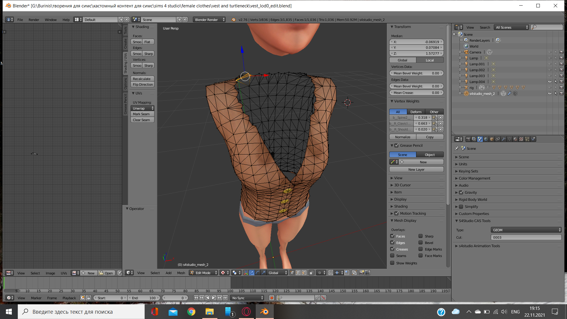The width and height of the screenshot is (567, 319).
Task: Select the translate manipulator arrow icon
Action: (x=252, y=273)
